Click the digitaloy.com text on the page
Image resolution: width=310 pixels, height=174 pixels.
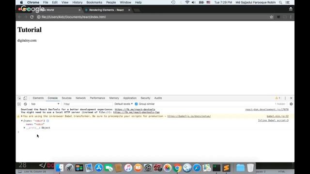[27, 41]
